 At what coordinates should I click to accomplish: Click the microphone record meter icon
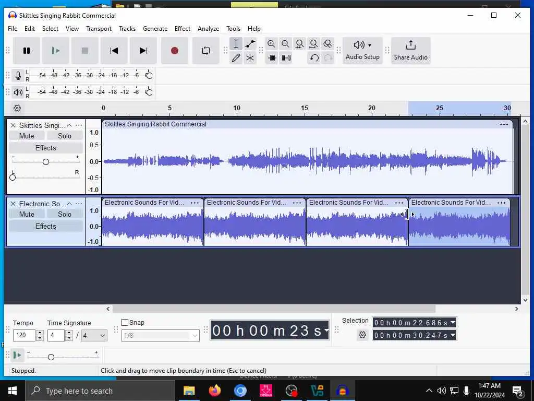(18, 75)
